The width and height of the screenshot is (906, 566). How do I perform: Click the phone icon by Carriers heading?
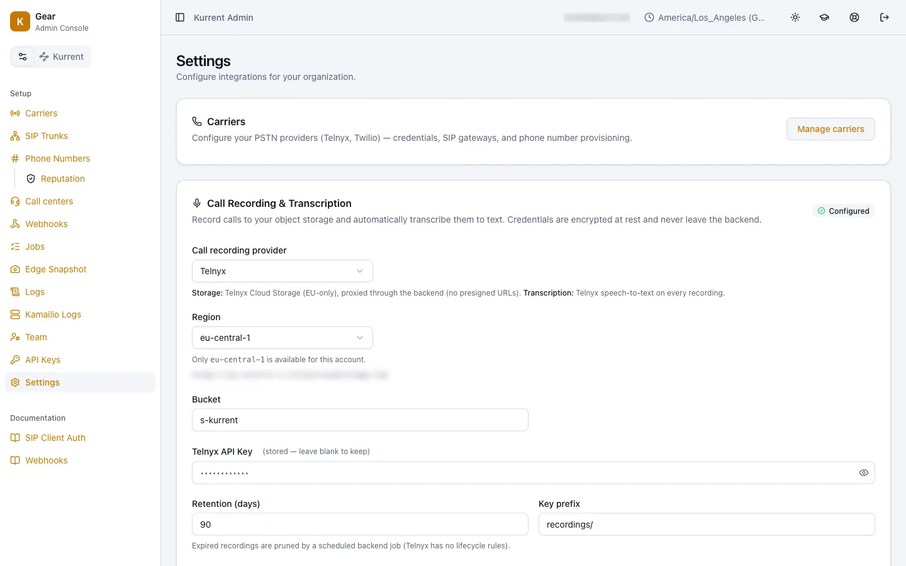coord(197,121)
